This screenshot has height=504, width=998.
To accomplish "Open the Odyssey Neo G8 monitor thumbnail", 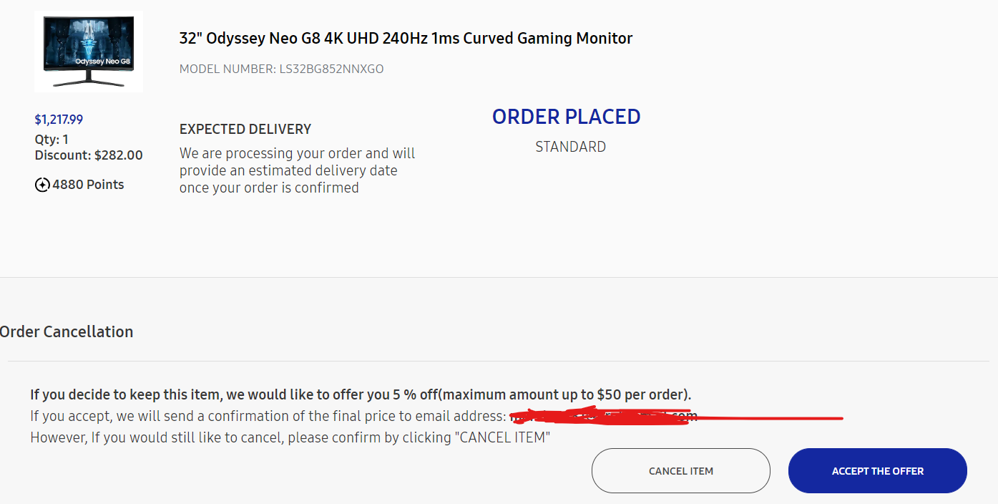I will pyautogui.click(x=88, y=52).
